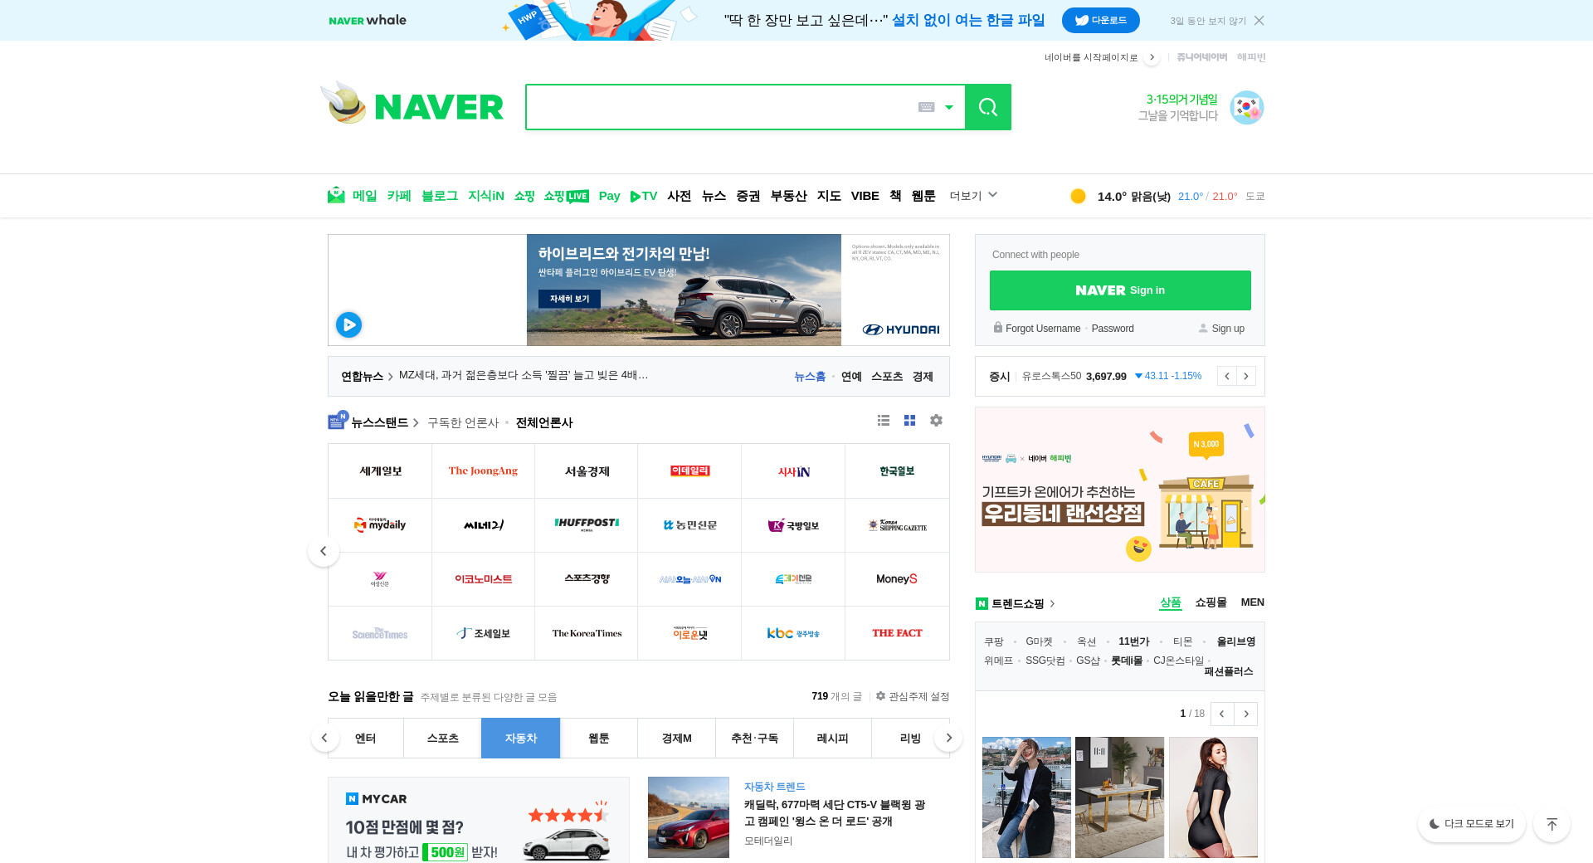
Task: Go to previous trend shopping page
Action: point(1222,714)
